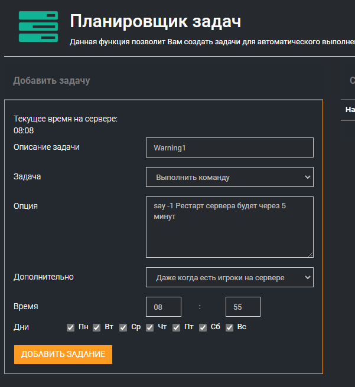Click the partially visible right panel header
Image resolution: width=355 pixels, height=387 pixels.
351,80
